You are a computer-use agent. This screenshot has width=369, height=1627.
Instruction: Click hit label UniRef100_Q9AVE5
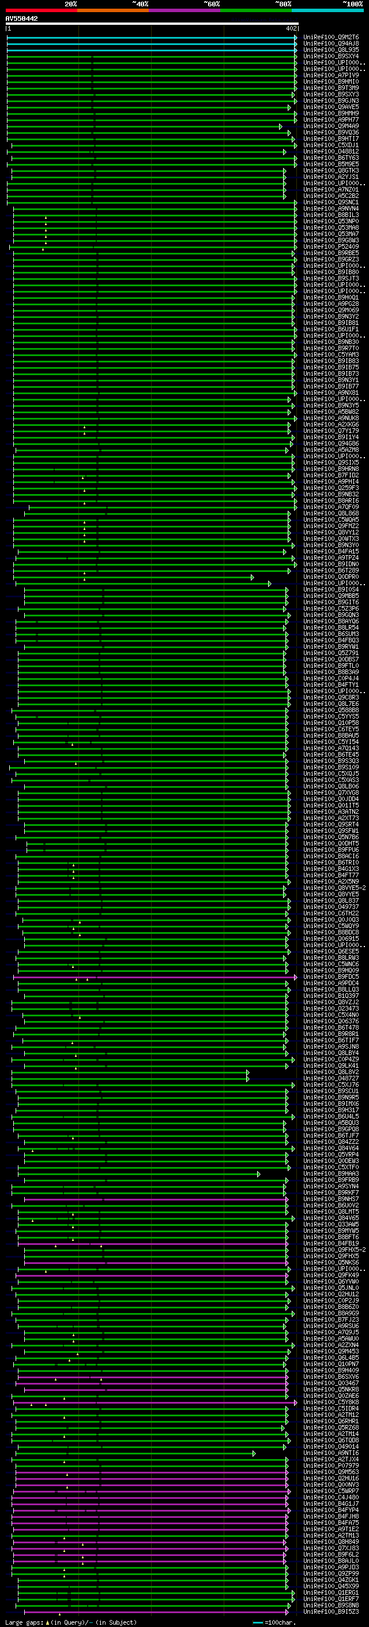331,107
